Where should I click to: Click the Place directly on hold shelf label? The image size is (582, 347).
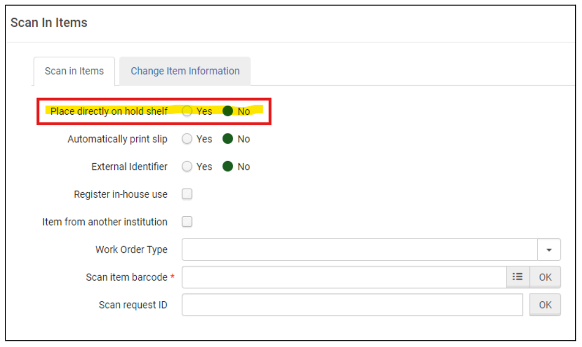click(109, 111)
